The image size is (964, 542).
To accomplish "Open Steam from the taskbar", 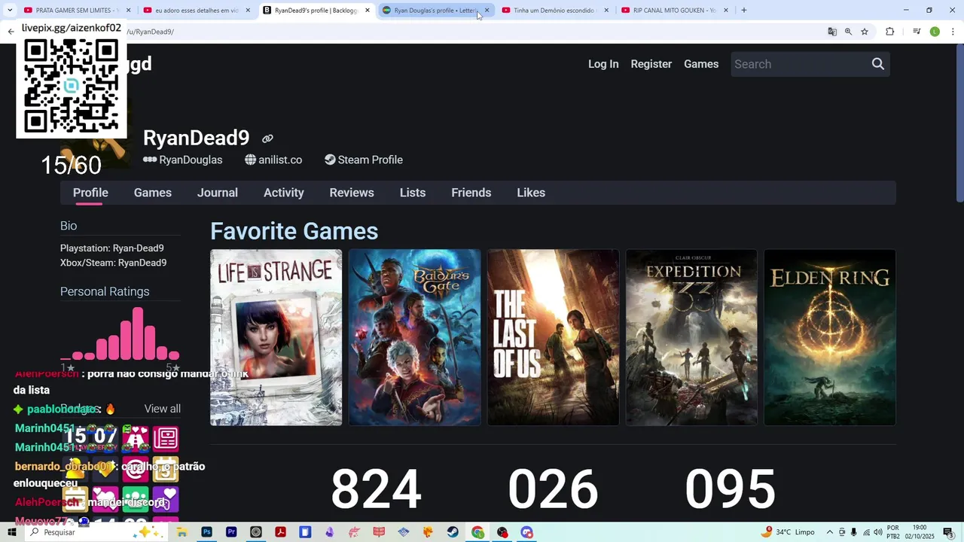I will (x=453, y=532).
